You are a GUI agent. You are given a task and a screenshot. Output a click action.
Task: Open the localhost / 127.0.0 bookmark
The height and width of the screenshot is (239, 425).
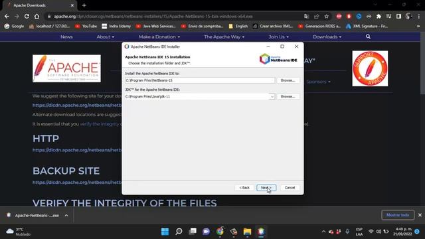50,27
